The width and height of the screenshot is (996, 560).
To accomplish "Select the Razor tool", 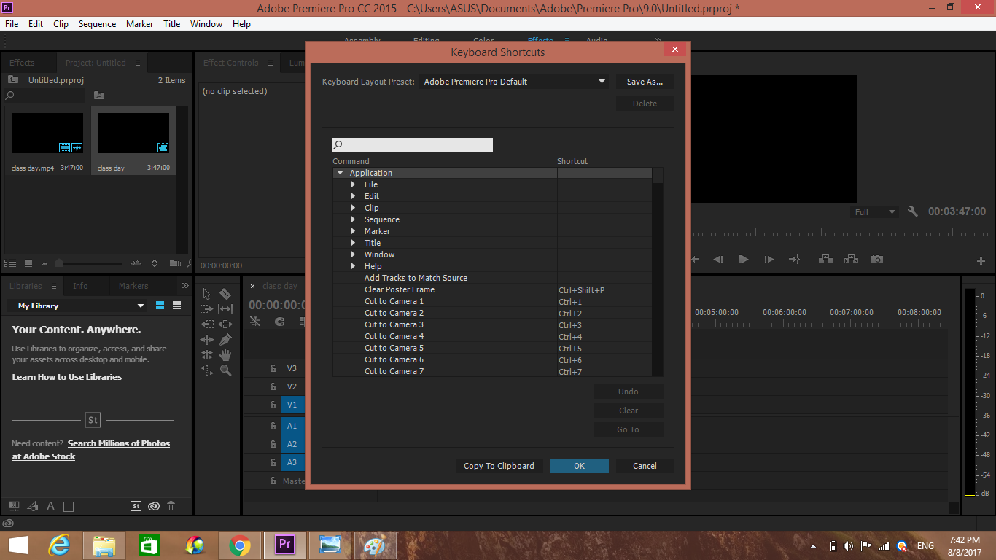I will coord(225,294).
